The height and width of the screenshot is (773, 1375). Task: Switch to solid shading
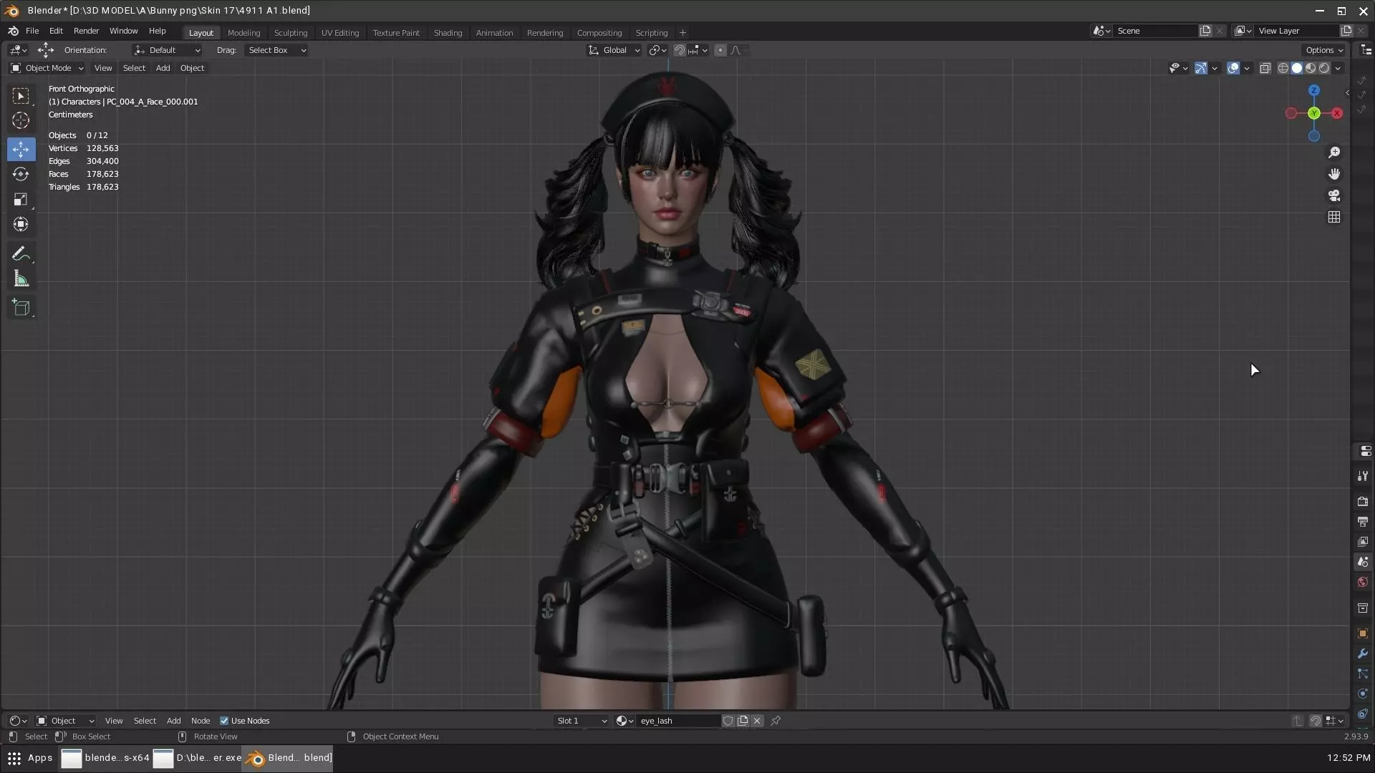click(x=1297, y=68)
